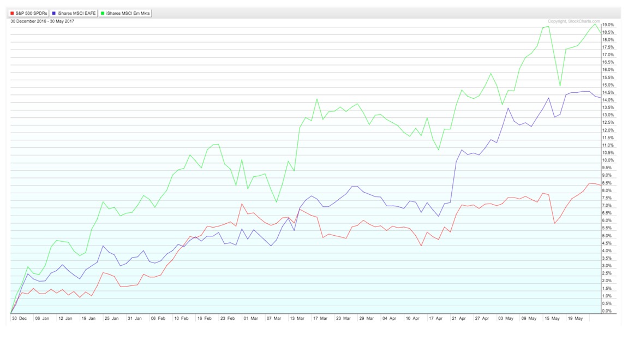628x340 pixels.
Task: Click the 13 Mar date axis label
Action: (297, 318)
